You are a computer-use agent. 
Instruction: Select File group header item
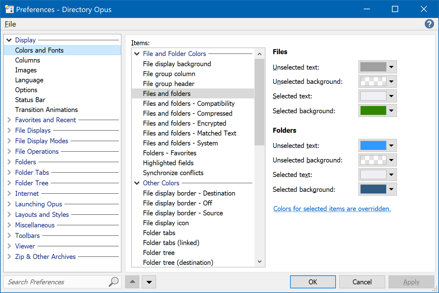pos(193,84)
